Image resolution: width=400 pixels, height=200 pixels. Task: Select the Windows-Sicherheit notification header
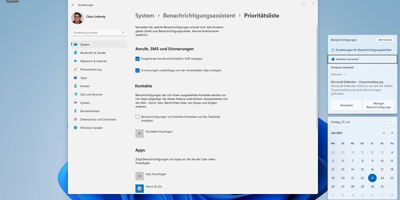click(362, 59)
